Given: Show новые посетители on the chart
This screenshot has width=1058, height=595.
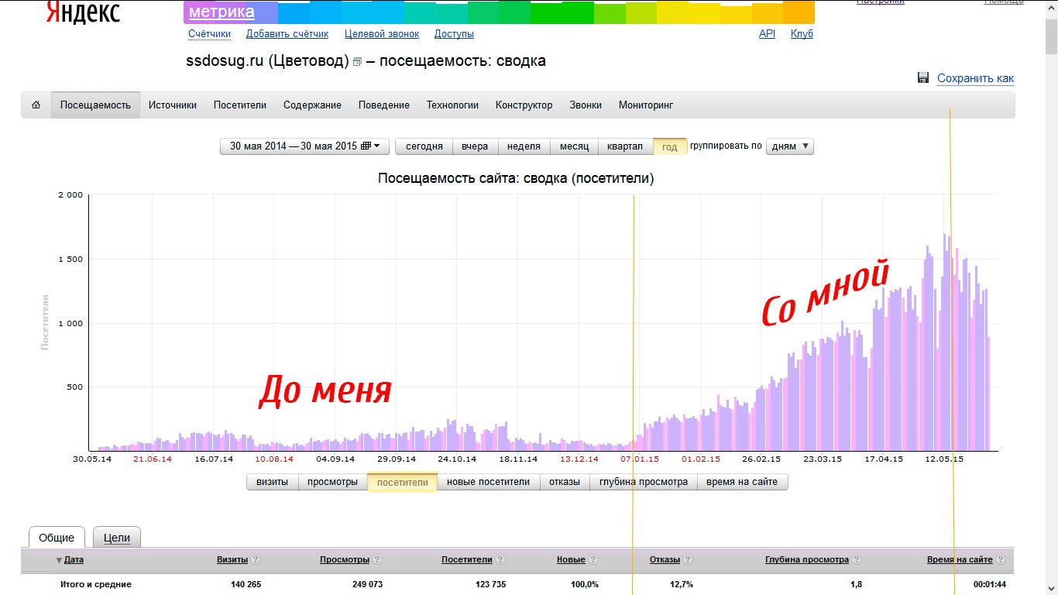Looking at the screenshot, I should point(489,482).
